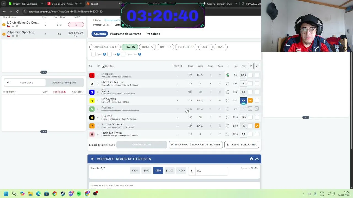The height and width of the screenshot is (198, 353).
Task: Click the dots handle under the right panel
Action: point(306,117)
